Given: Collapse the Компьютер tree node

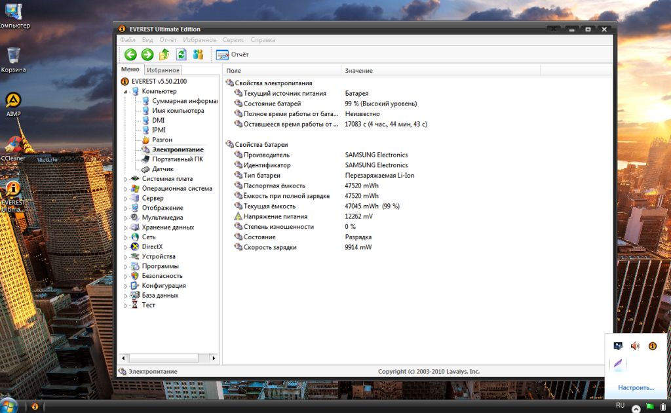Looking at the screenshot, I should click(x=126, y=92).
